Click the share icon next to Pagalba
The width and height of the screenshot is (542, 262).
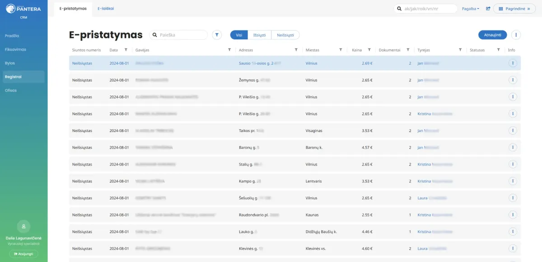(x=488, y=9)
